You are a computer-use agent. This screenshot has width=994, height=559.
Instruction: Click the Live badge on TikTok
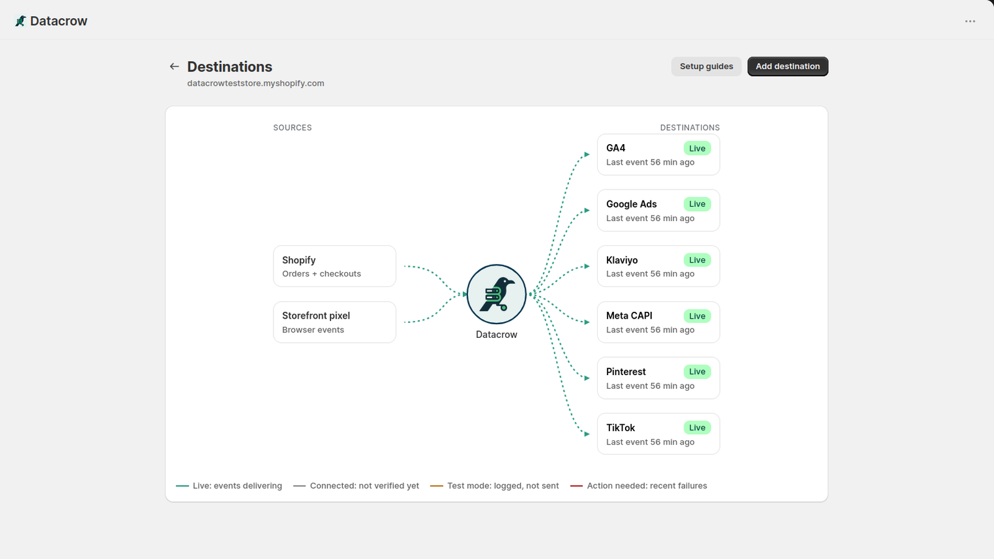click(697, 428)
